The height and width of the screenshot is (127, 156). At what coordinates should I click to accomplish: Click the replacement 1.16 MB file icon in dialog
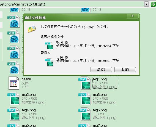(49, 62)
